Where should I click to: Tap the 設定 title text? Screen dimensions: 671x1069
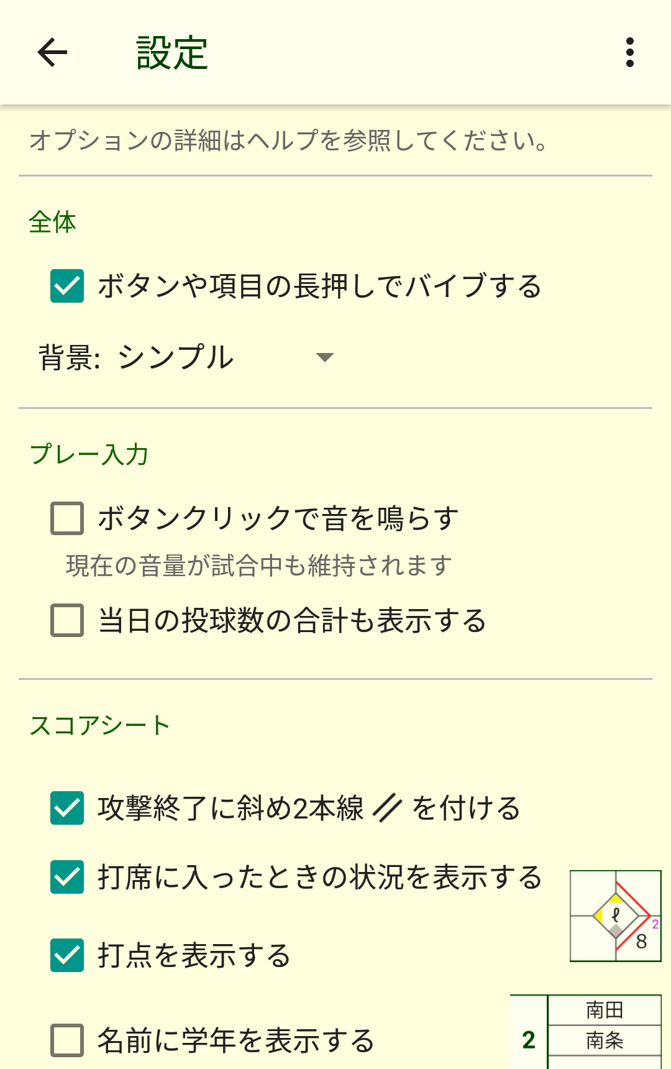click(172, 53)
